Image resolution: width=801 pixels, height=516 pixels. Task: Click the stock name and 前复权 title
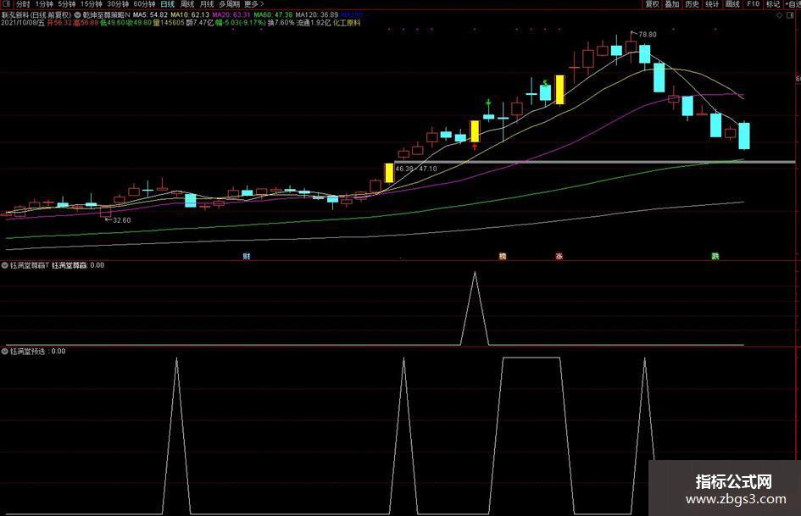36,14
